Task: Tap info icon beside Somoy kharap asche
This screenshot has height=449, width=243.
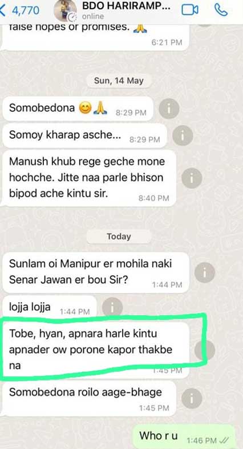Action: 183,135
